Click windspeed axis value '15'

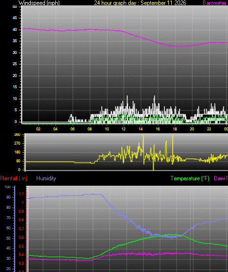click(x=15, y=87)
